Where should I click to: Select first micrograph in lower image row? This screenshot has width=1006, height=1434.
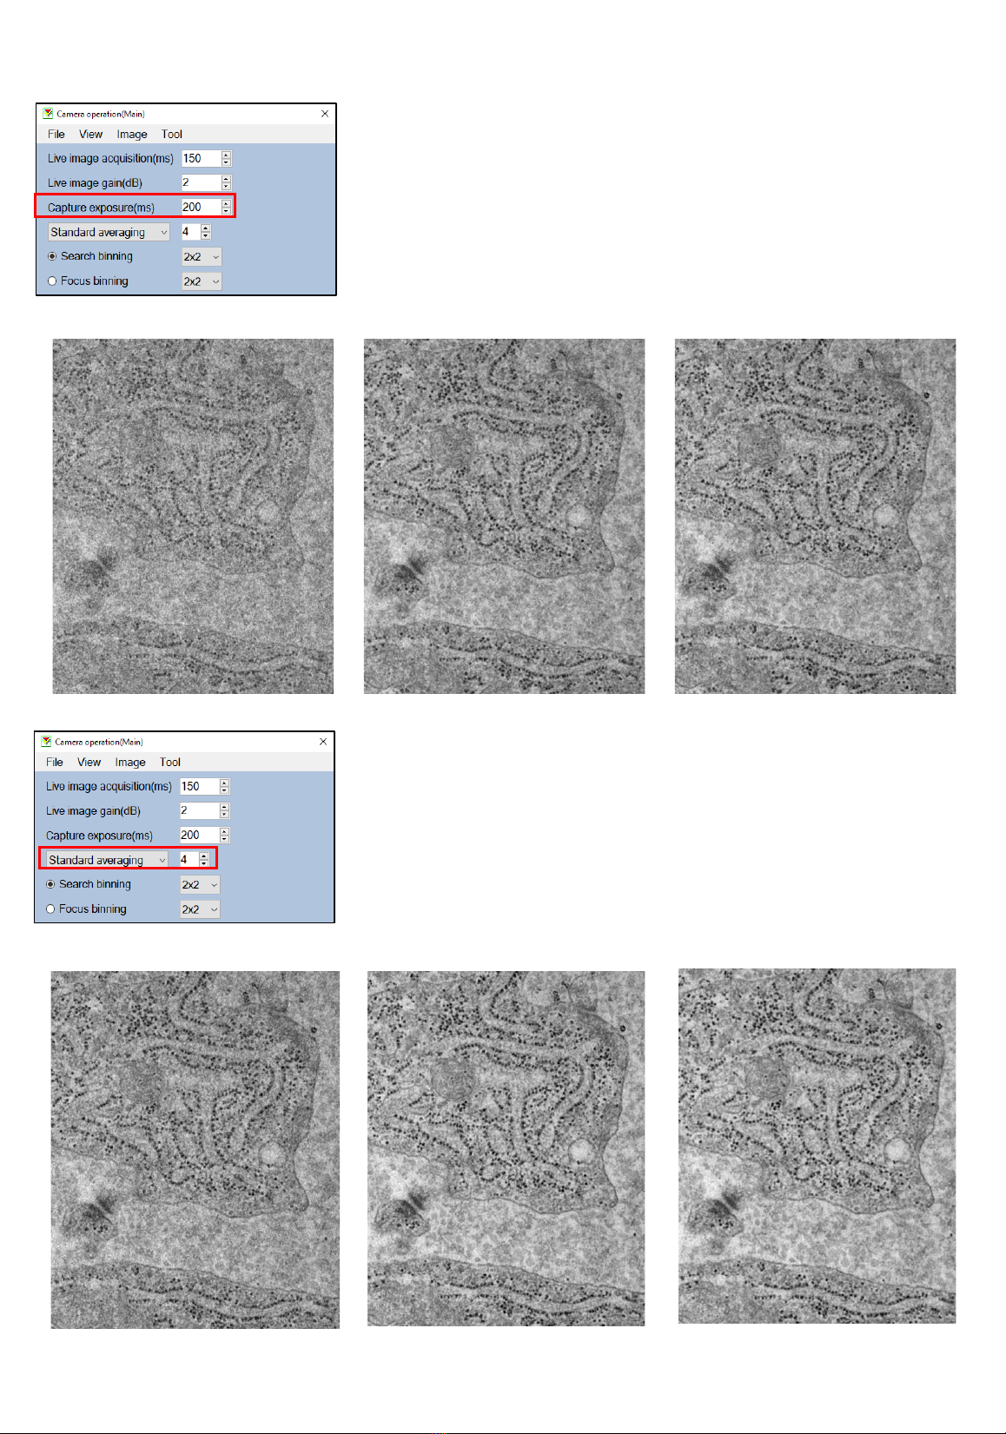(195, 1150)
